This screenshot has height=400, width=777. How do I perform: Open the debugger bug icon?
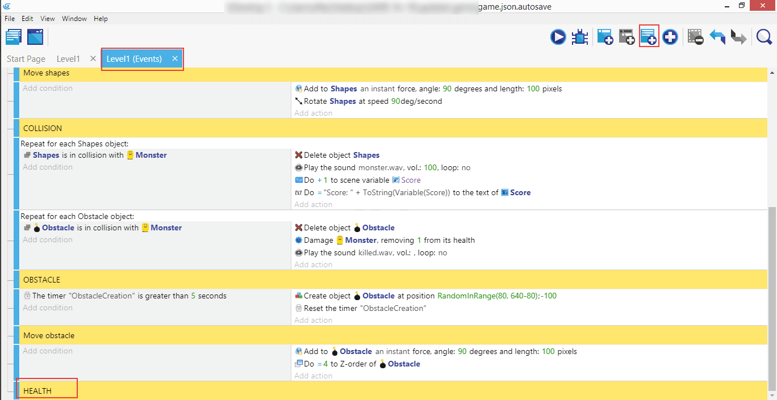(580, 37)
